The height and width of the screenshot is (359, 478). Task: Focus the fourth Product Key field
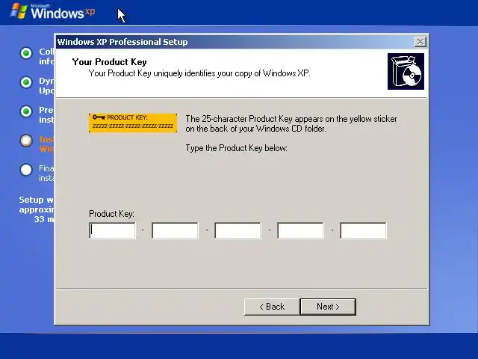tap(300, 230)
